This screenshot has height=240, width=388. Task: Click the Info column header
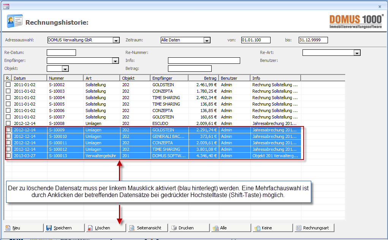tap(276, 78)
